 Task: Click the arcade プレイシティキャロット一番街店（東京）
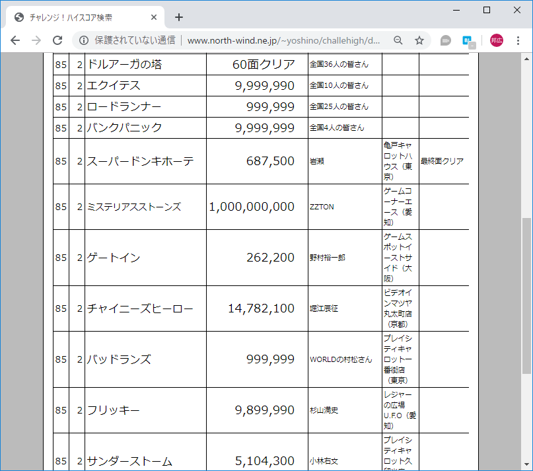pyautogui.click(x=398, y=359)
